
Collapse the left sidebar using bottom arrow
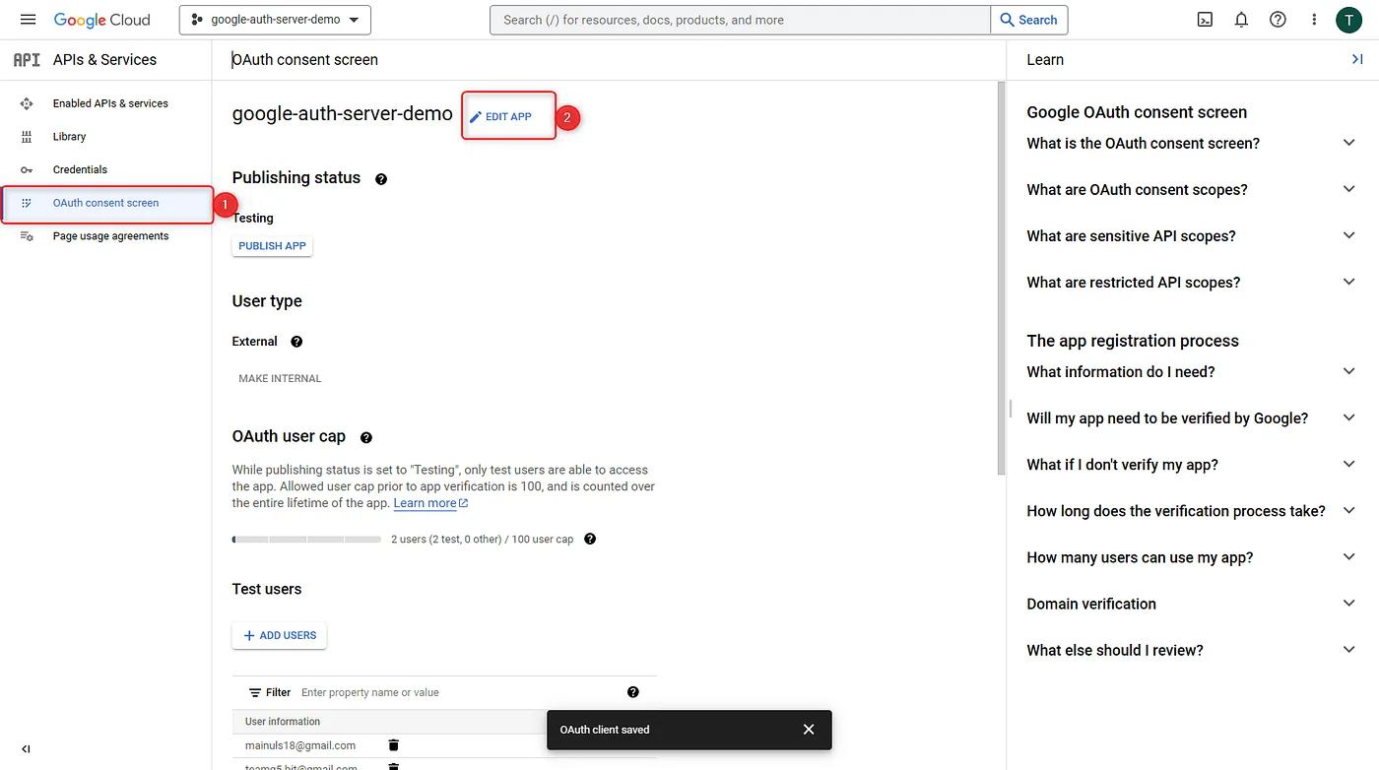coord(26,749)
